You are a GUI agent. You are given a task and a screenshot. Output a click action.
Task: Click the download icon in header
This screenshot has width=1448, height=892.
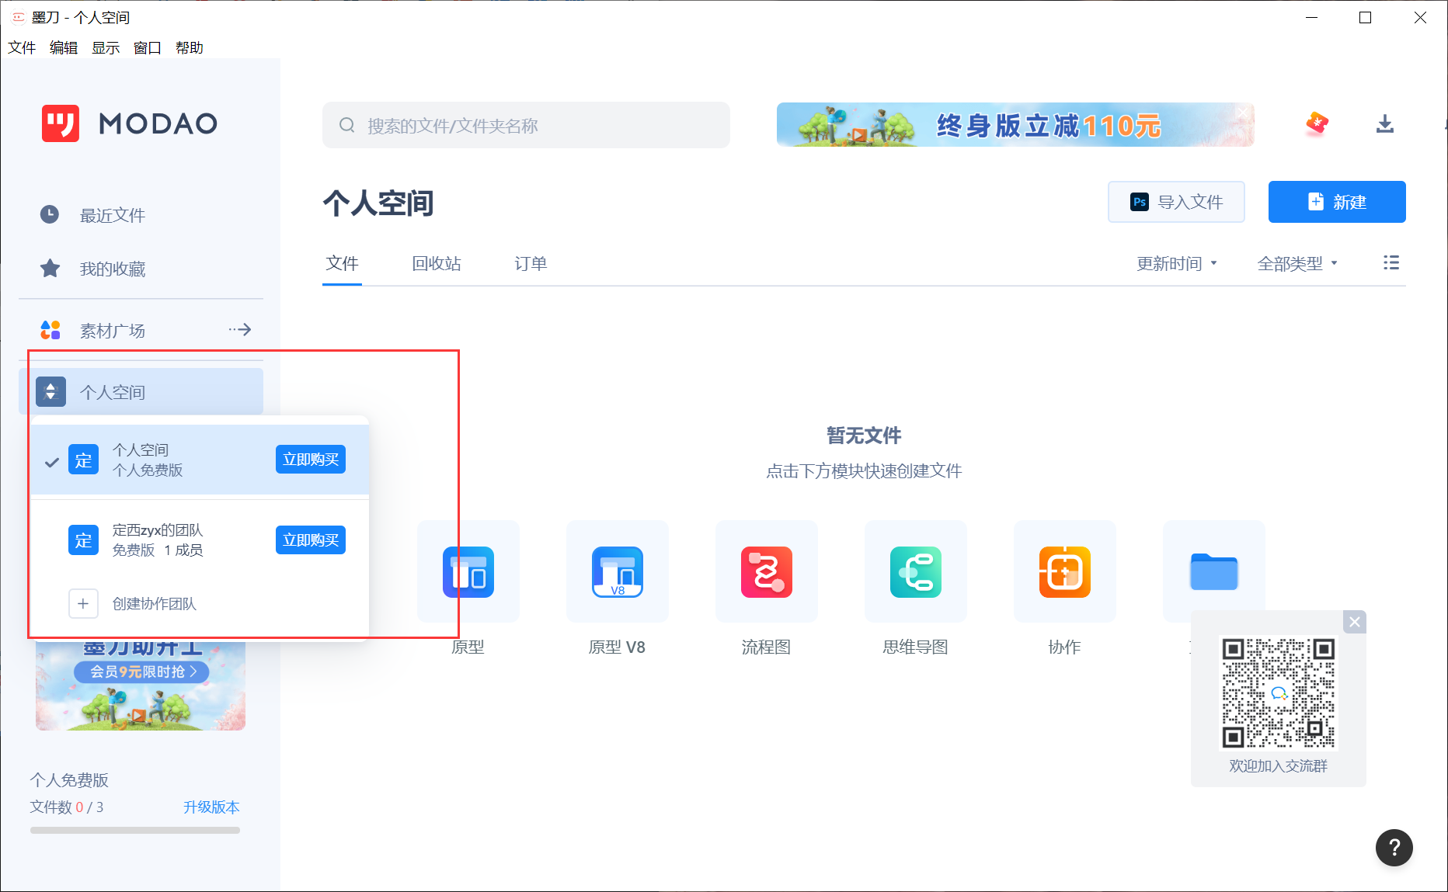pos(1385,124)
